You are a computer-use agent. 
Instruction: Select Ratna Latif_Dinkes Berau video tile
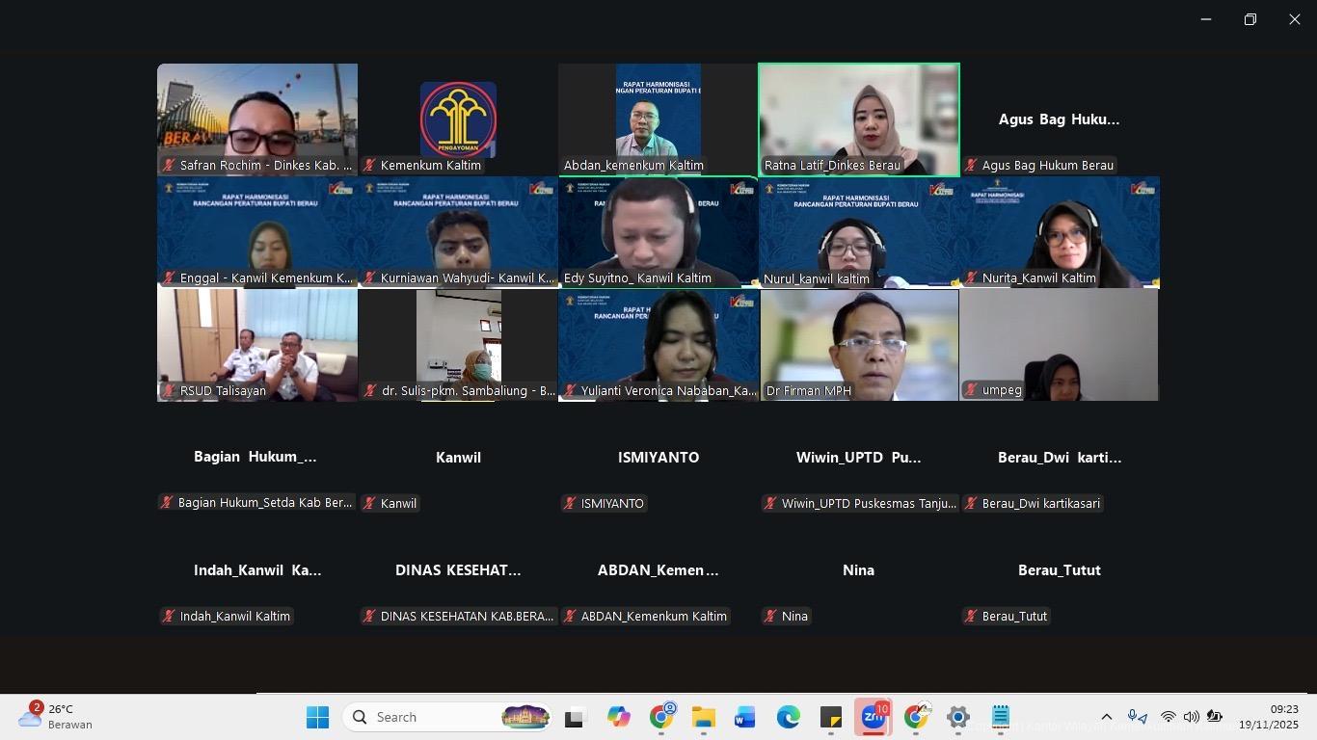coord(858,119)
